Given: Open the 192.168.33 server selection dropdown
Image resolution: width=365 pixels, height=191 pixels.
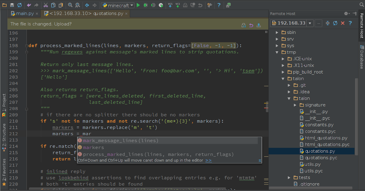Looking at the screenshot, I should point(310,23).
